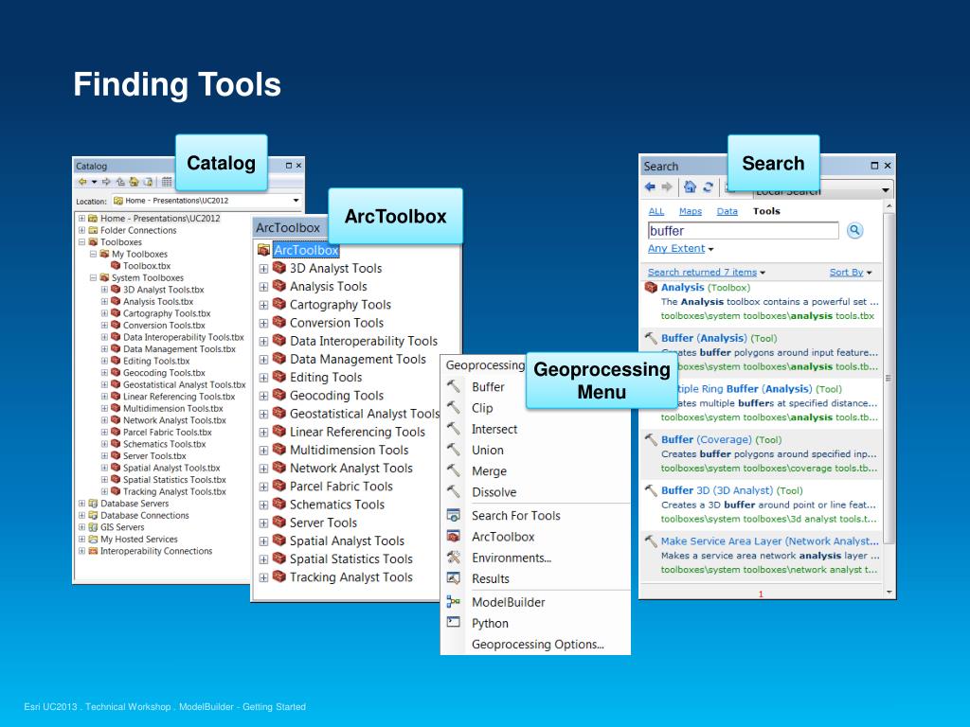
Task: Open the back-history dropdown arrow in Catalog toolbar
Action: click(94, 182)
